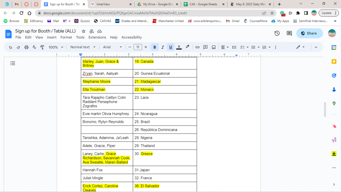Open text color picker
Image resolution: width=341 pixels, height=192 pixels.
point(179,47)
